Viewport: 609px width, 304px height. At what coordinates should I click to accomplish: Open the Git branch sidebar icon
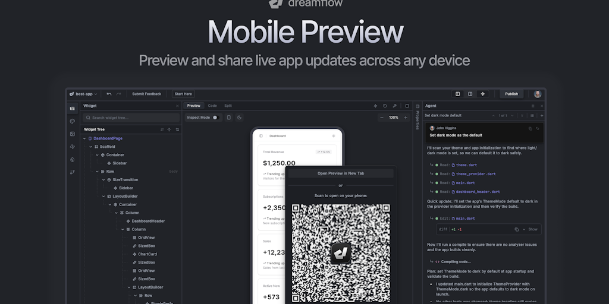(x=72, y=172)
